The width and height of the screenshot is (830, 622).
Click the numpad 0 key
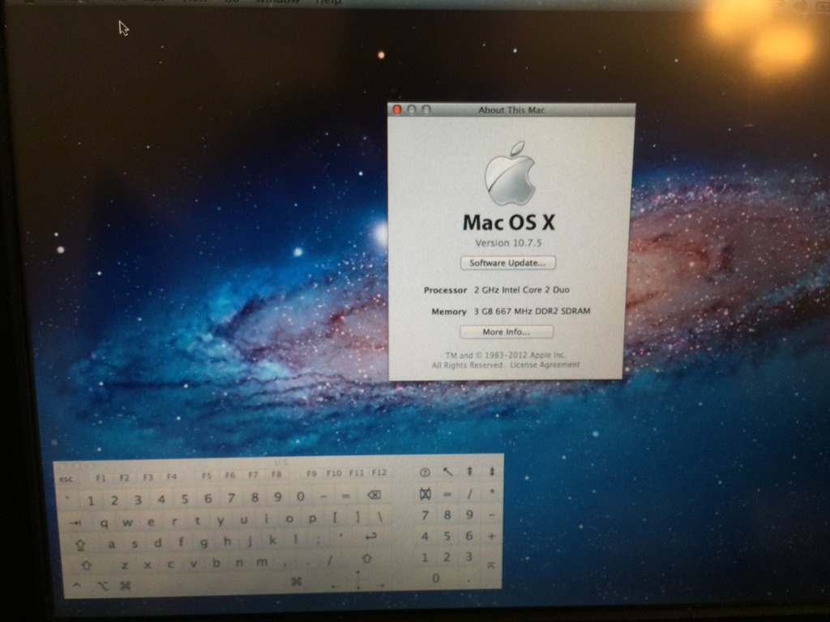[x=435, y=578]
